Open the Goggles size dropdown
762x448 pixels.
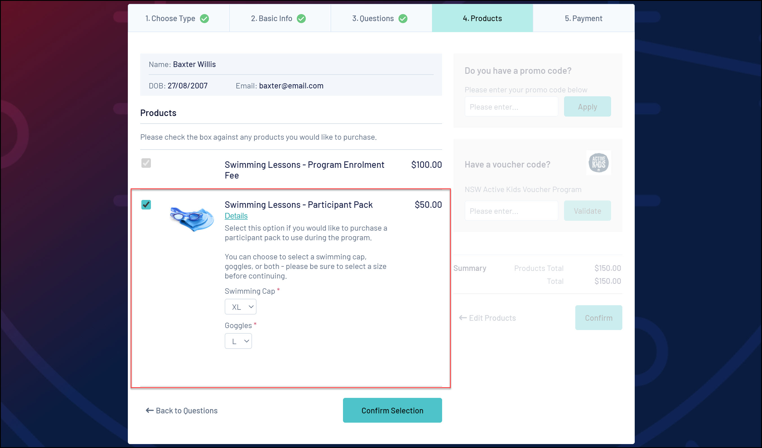(x=238, y=341)
